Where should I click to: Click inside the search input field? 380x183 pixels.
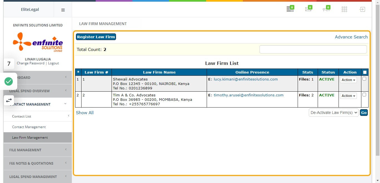click(x=313, y=49)
